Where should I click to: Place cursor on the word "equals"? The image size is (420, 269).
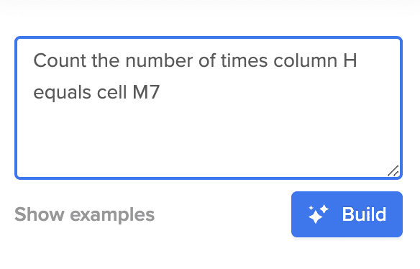[62, 93]
